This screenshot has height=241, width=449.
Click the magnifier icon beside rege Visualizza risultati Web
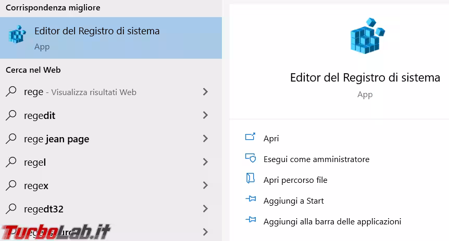(11, 91)
